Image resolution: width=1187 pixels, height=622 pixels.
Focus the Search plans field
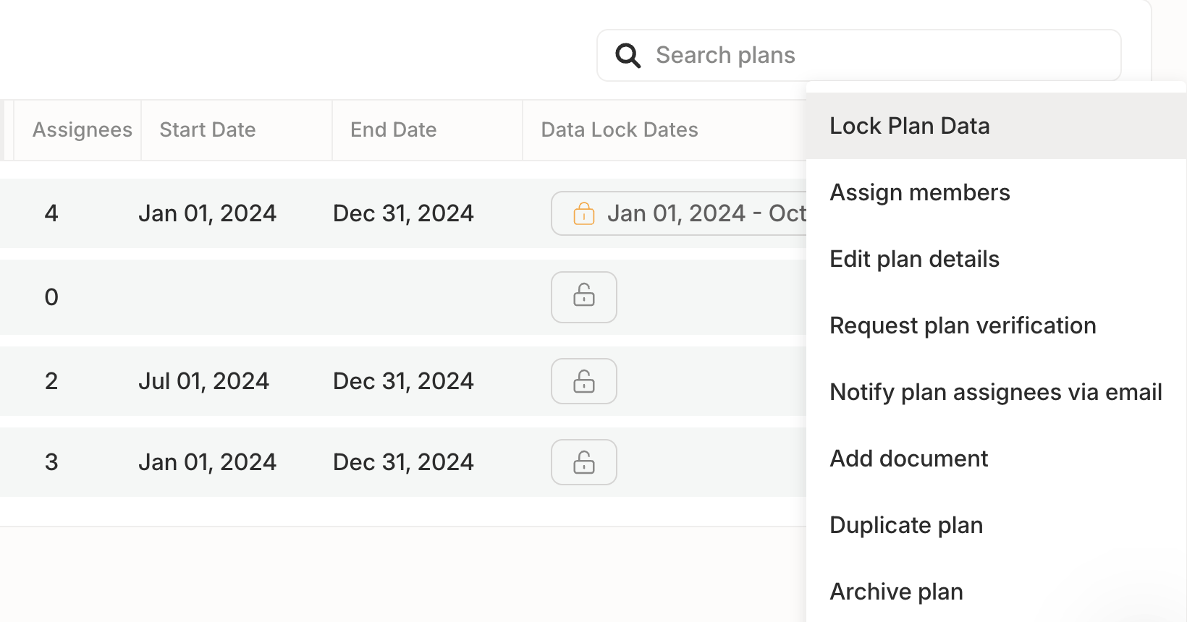(x=859, y=56)
